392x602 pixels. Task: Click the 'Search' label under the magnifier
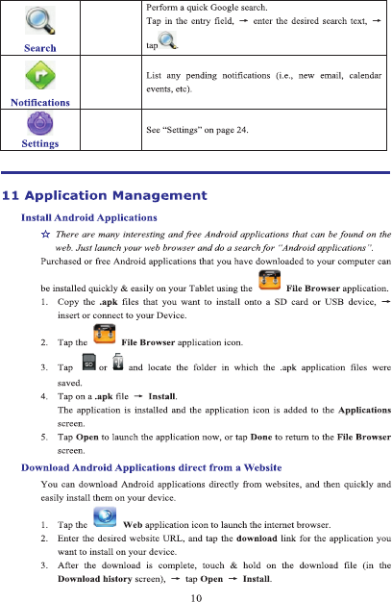40,48
